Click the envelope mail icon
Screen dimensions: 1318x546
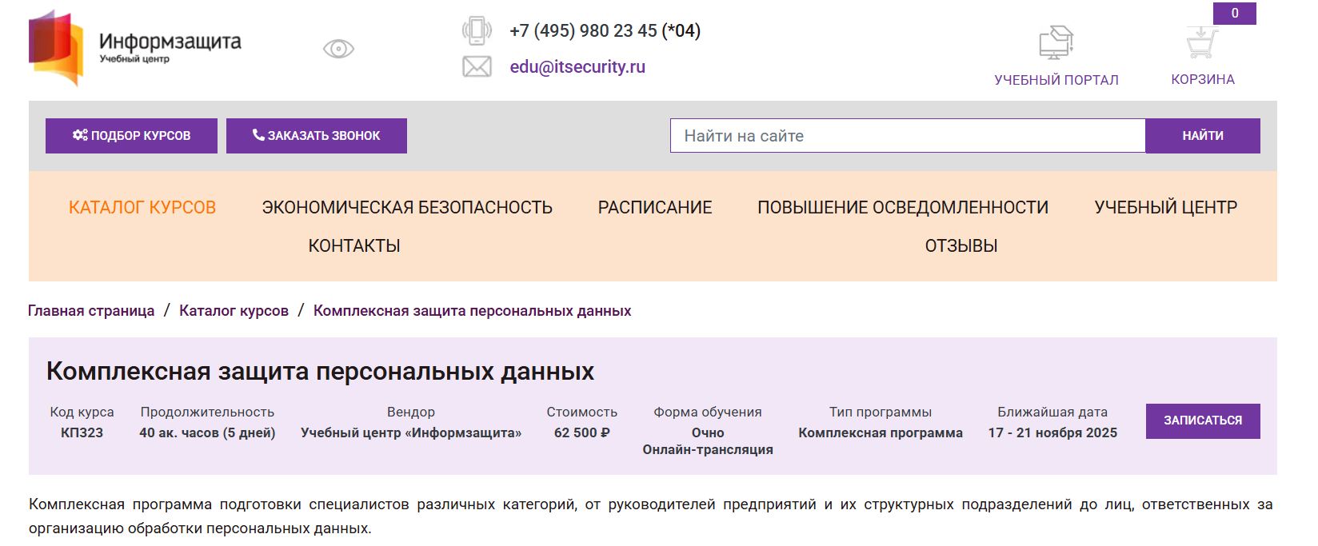click(477, 66)
